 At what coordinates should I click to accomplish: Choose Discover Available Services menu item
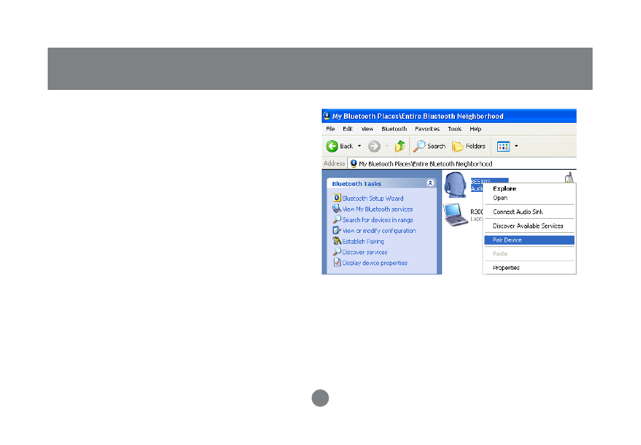click(529, 226)
